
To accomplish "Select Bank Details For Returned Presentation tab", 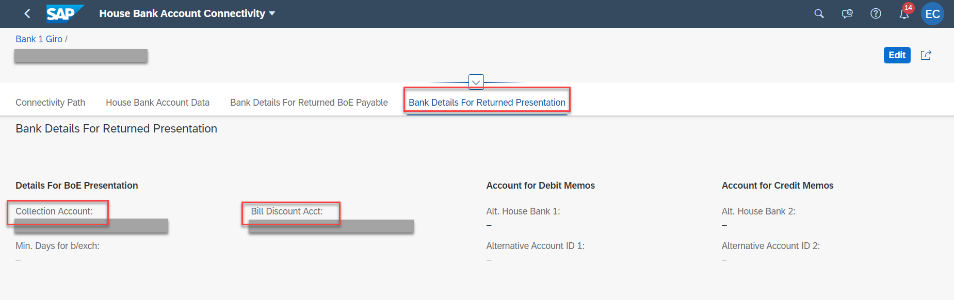I will [x=487, y=103].
